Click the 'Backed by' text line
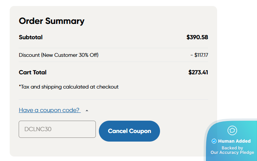 tap(232, 148)
